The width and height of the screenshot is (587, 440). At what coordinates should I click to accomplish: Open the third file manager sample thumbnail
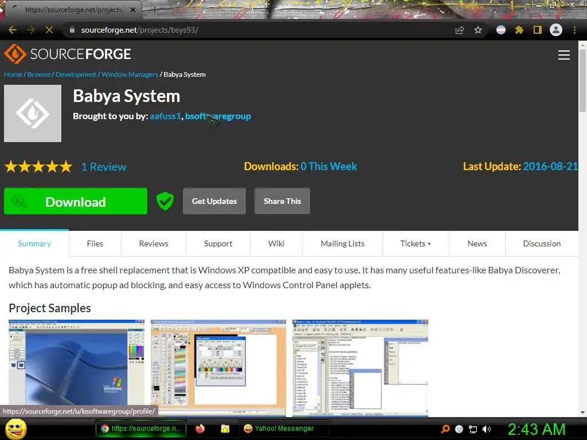(360, 368)
